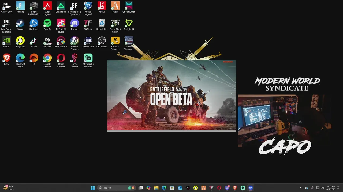Open File Explorer from the taskbar

[156, 188]
